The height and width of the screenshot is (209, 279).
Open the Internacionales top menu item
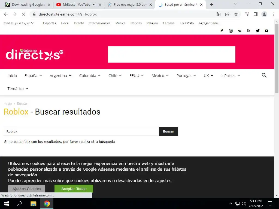(x=99, y=23)
